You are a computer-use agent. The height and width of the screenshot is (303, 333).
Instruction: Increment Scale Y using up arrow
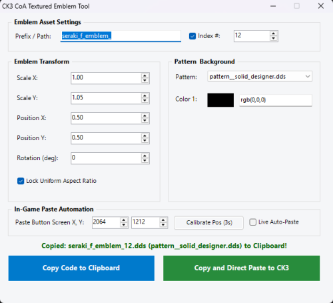[x=145, y=95]
